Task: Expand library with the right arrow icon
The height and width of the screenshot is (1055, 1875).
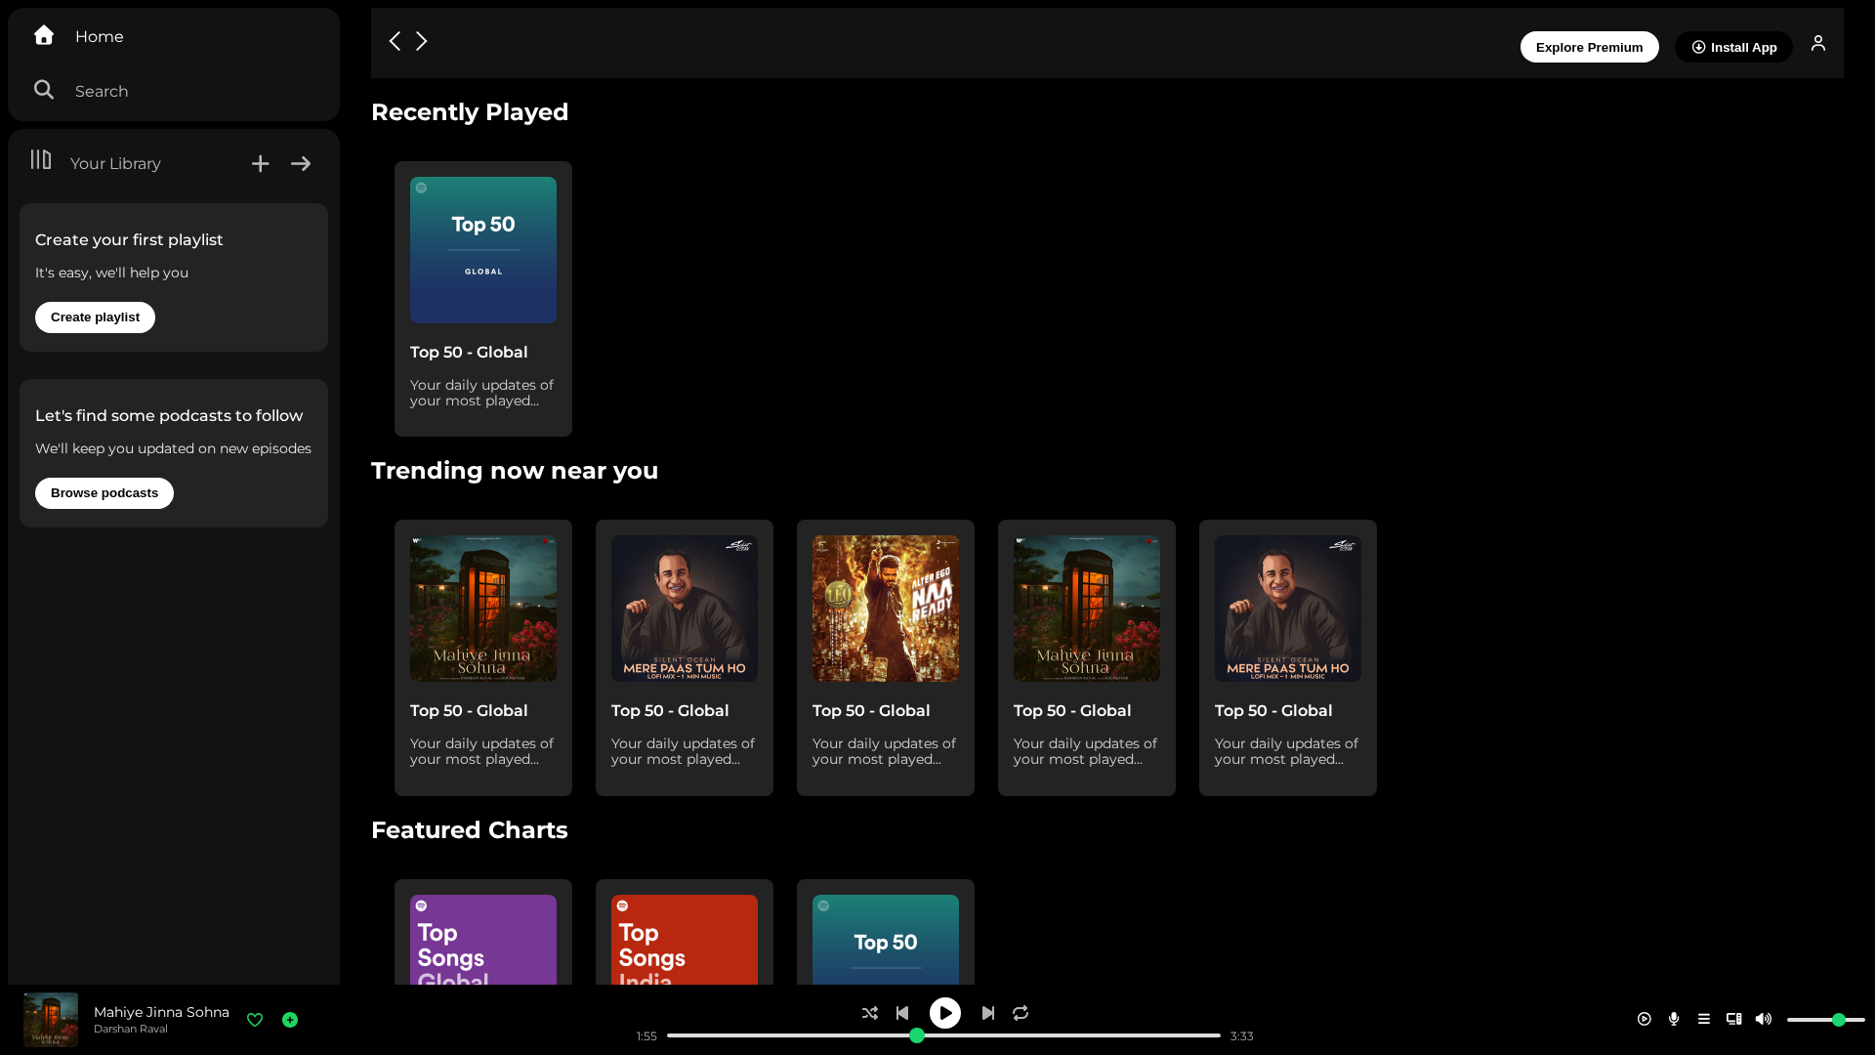Action: click(301, 163)
